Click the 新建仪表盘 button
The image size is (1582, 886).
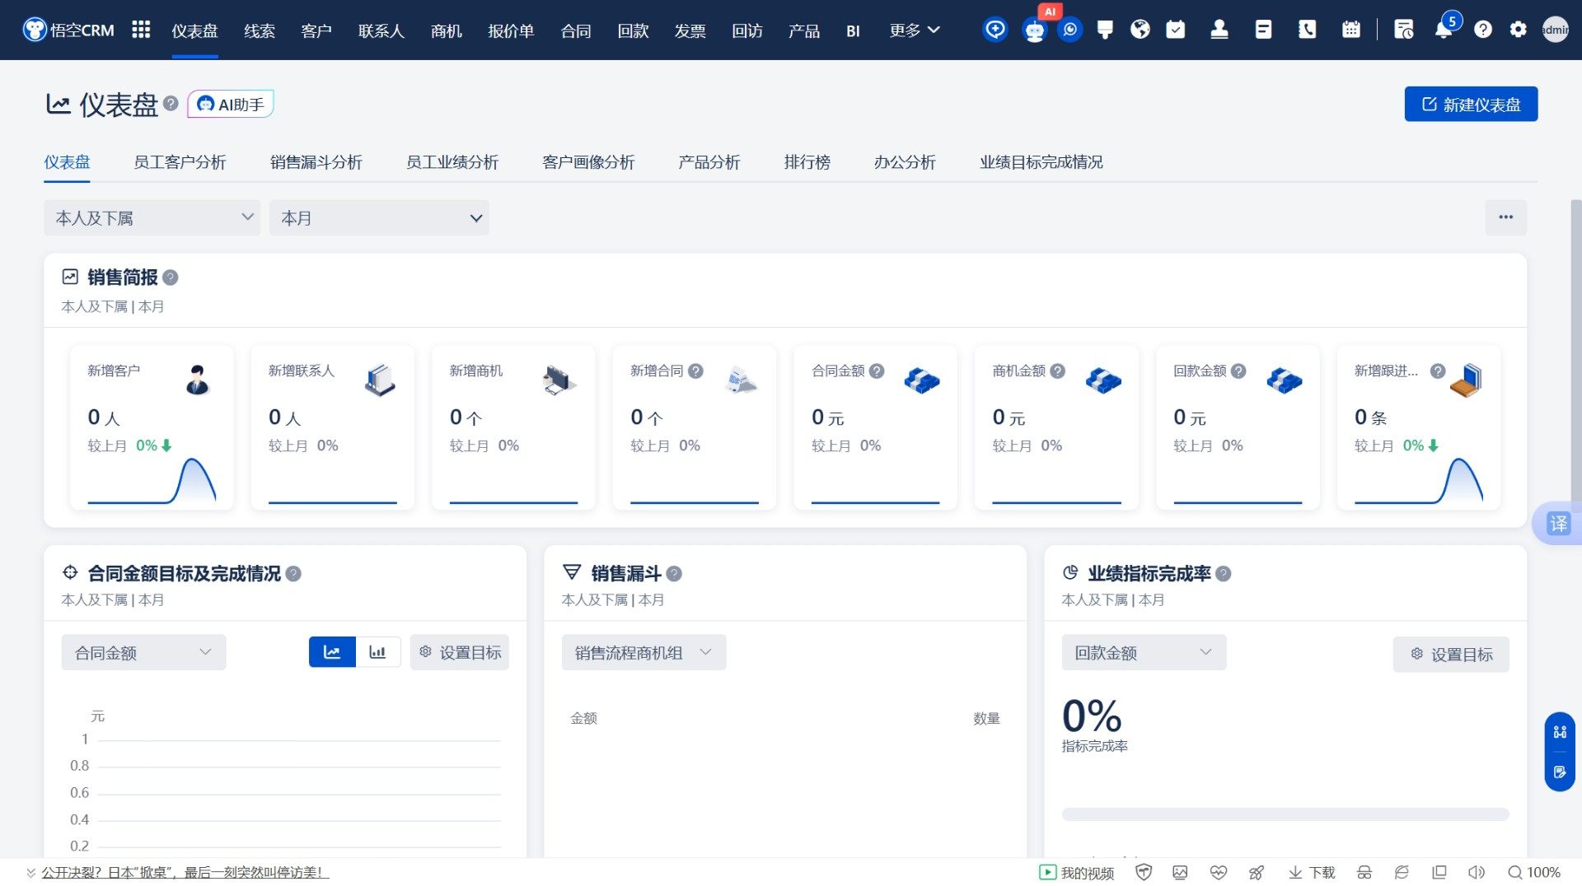(x=1471, y=105)
